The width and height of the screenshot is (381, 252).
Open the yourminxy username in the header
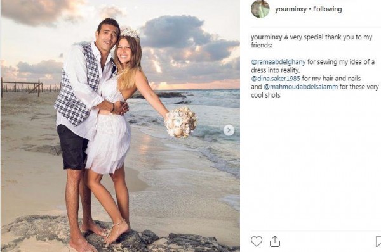pos(291,9)
